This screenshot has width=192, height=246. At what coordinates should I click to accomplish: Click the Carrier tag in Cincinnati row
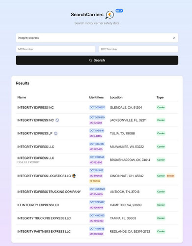tap(161, 176)
